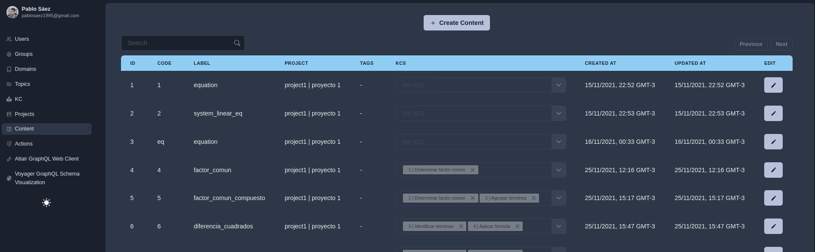Go to Projects in the sidebar
The height and width of the screenshot is (252, 815).
pos(24,114)
